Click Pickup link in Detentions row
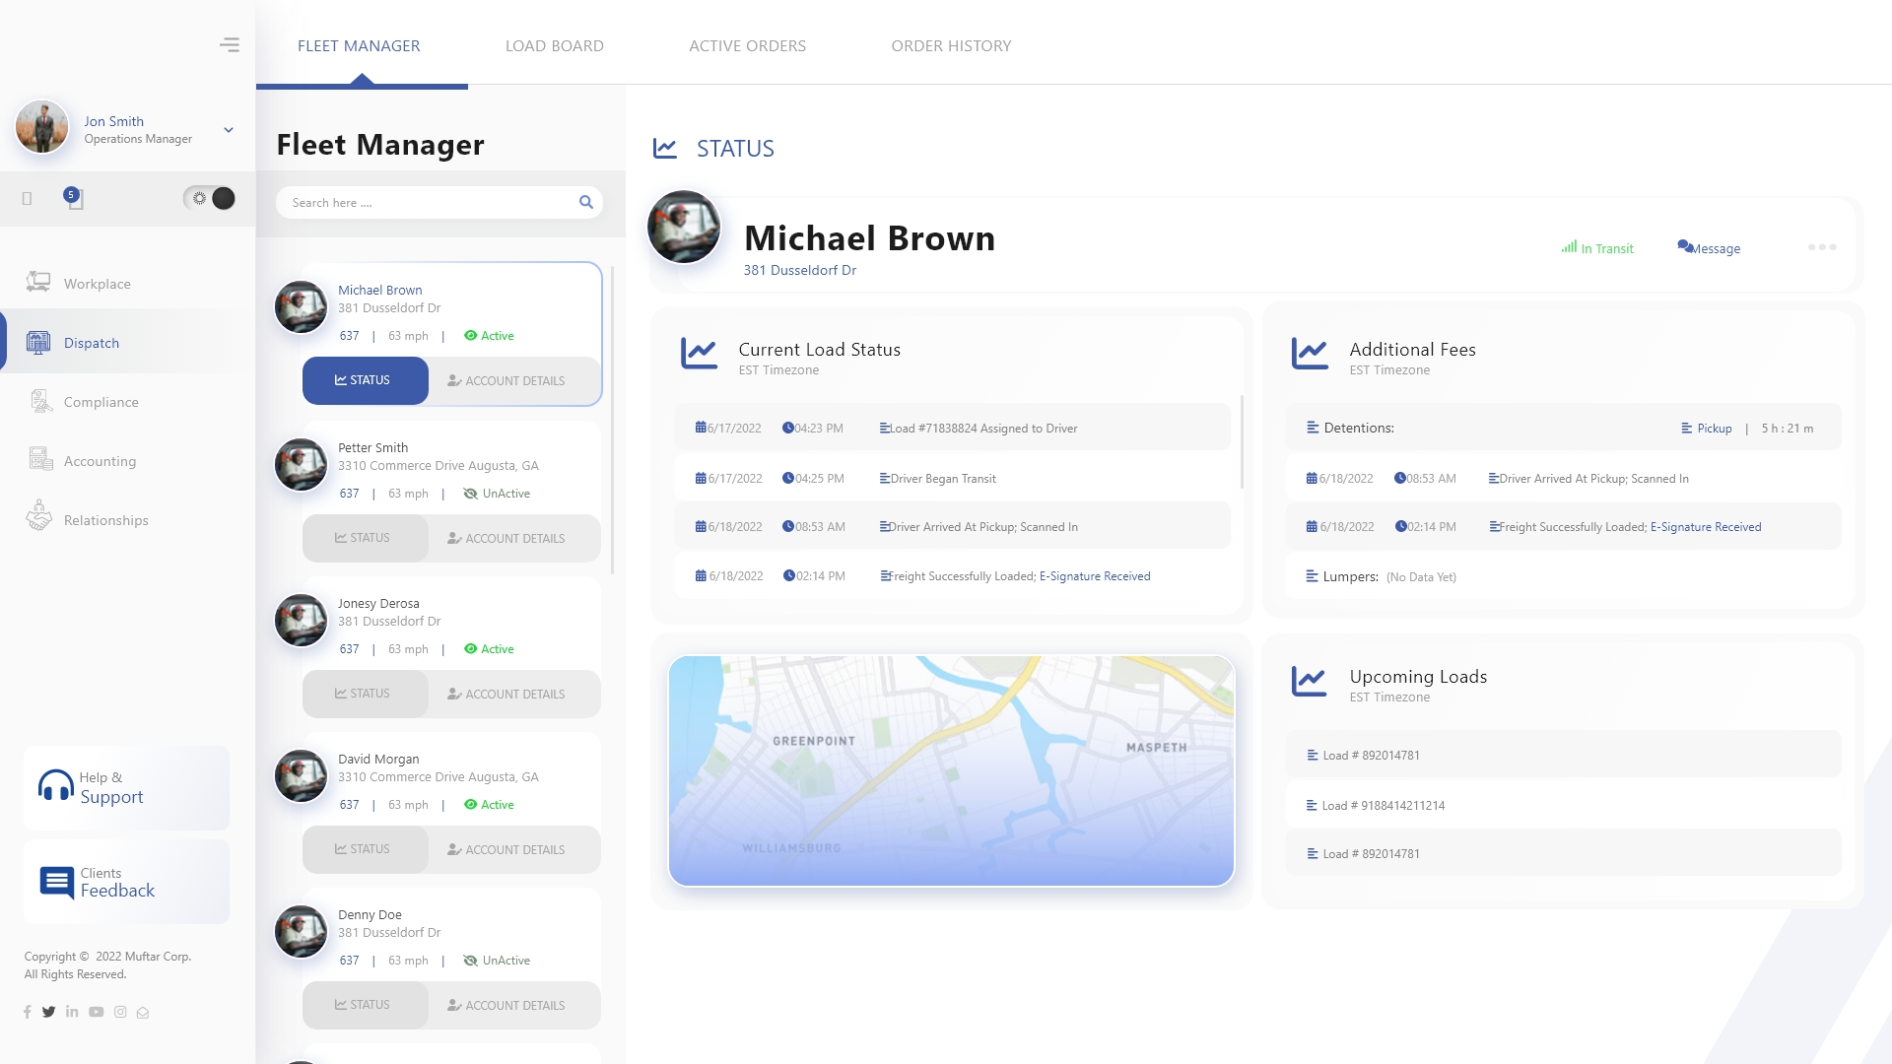This screenshot has height=1064, width=1892. click(x=1715, y=429)
